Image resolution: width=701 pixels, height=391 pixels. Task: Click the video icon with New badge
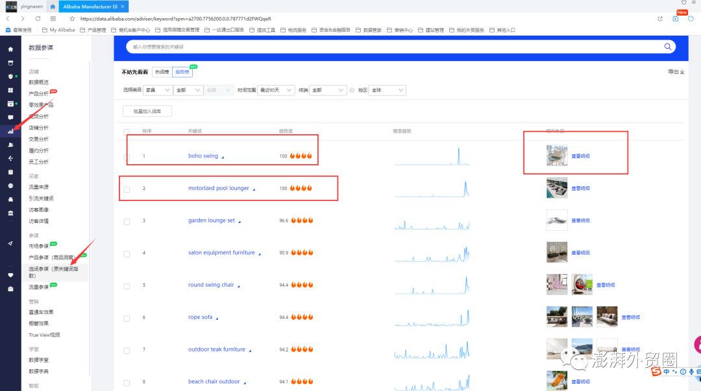pos(676,19)
